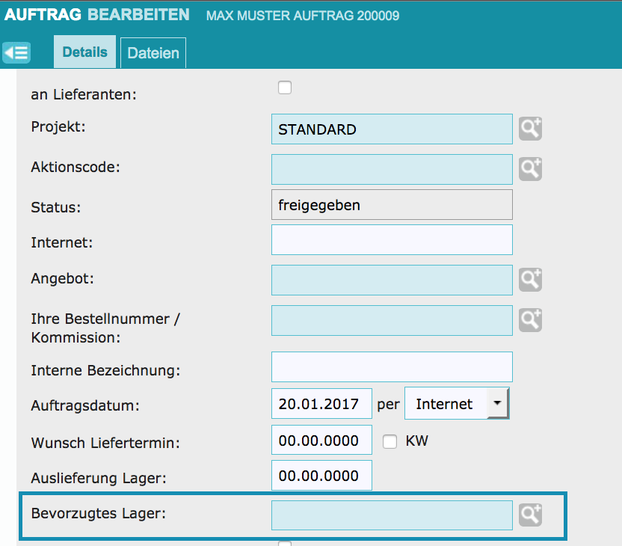Toggle the KW checkbox

tap(389, 441)
